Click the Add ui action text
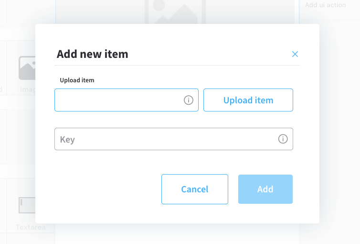 pyautogui.click(x=325, y=5)
